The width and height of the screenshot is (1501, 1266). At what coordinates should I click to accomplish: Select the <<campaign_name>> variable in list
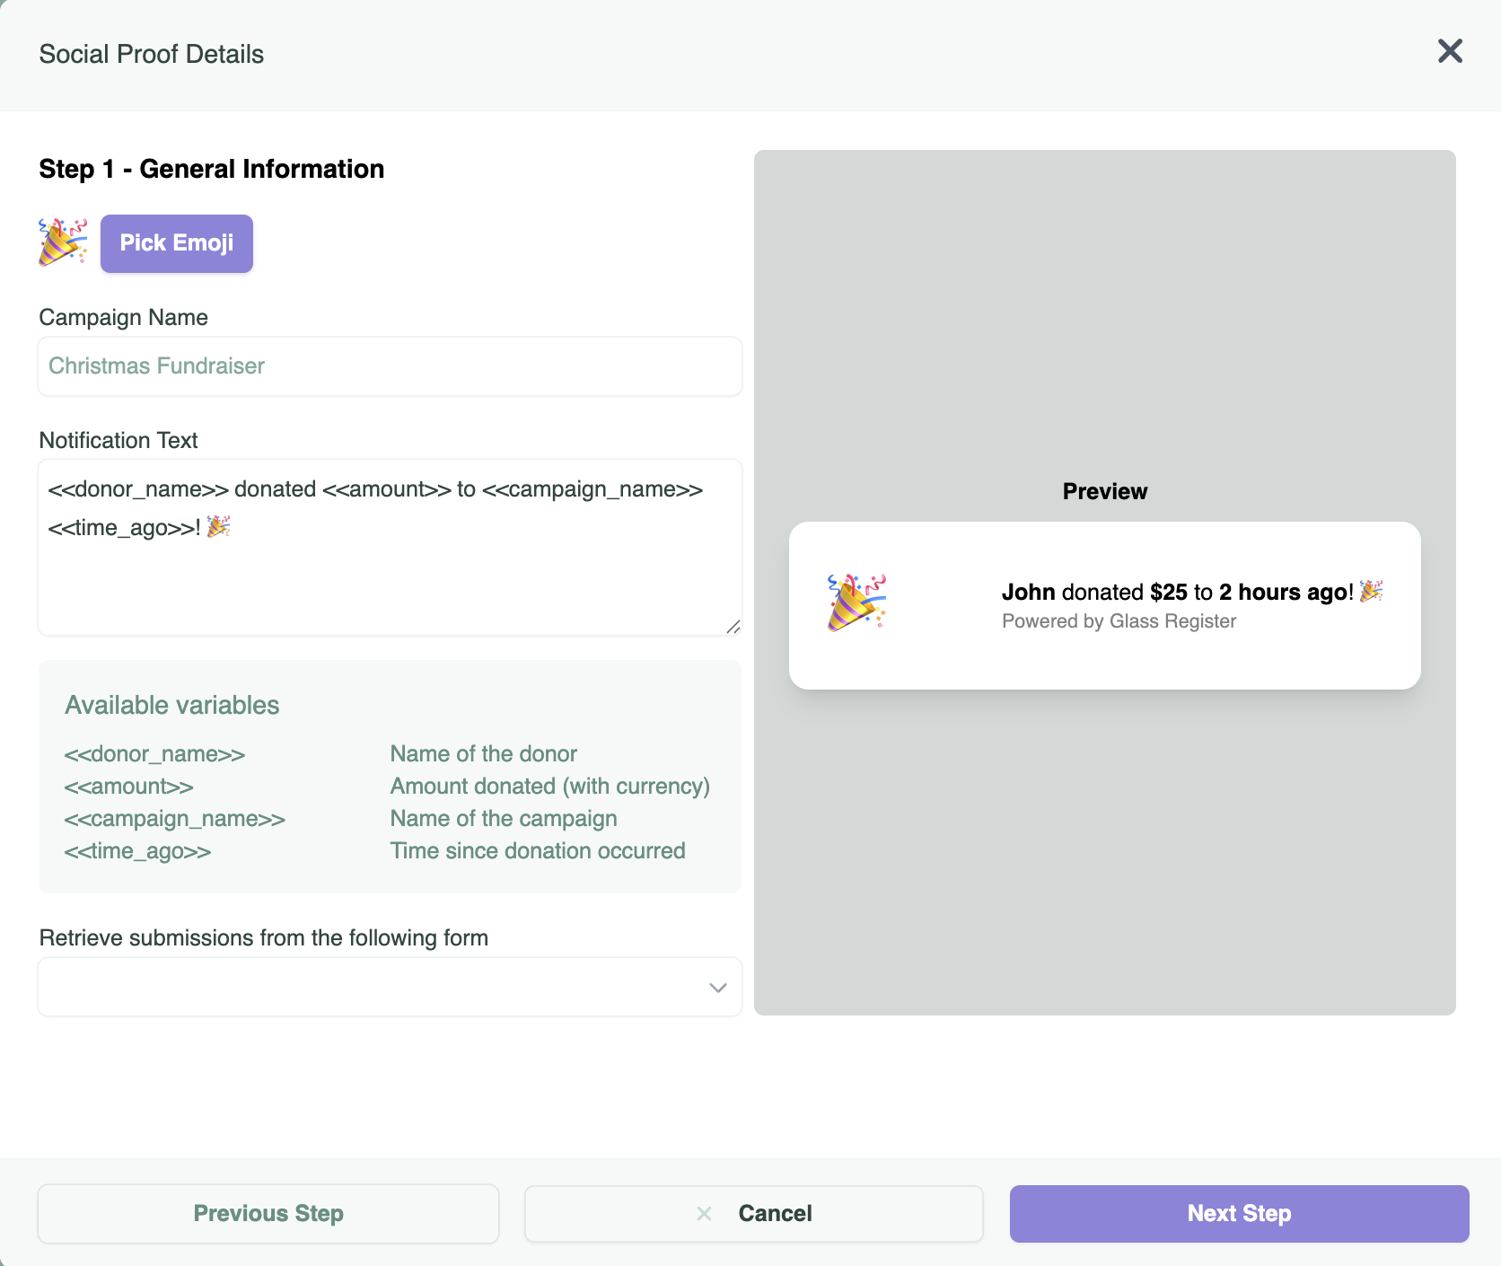(x=175, y=819)
